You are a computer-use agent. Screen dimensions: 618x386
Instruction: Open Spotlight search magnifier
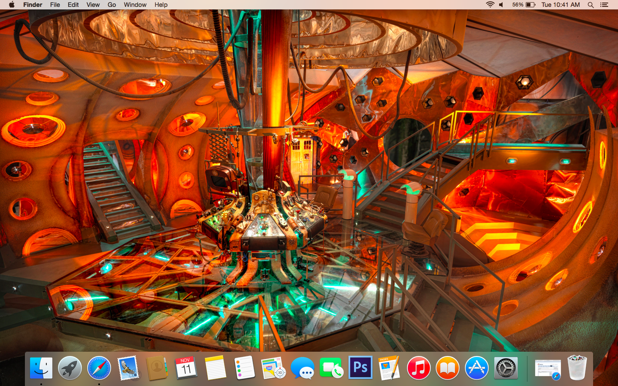pos(591,5)
